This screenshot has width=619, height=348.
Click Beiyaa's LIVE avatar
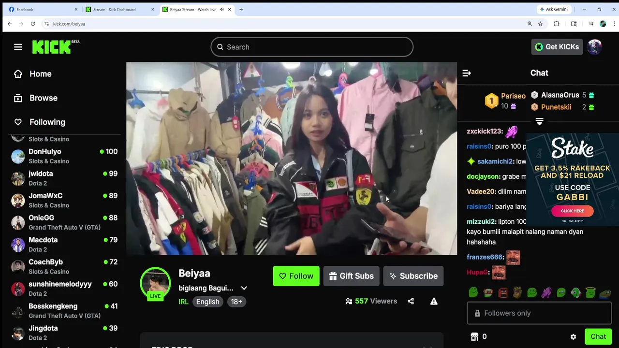point(155,283)
